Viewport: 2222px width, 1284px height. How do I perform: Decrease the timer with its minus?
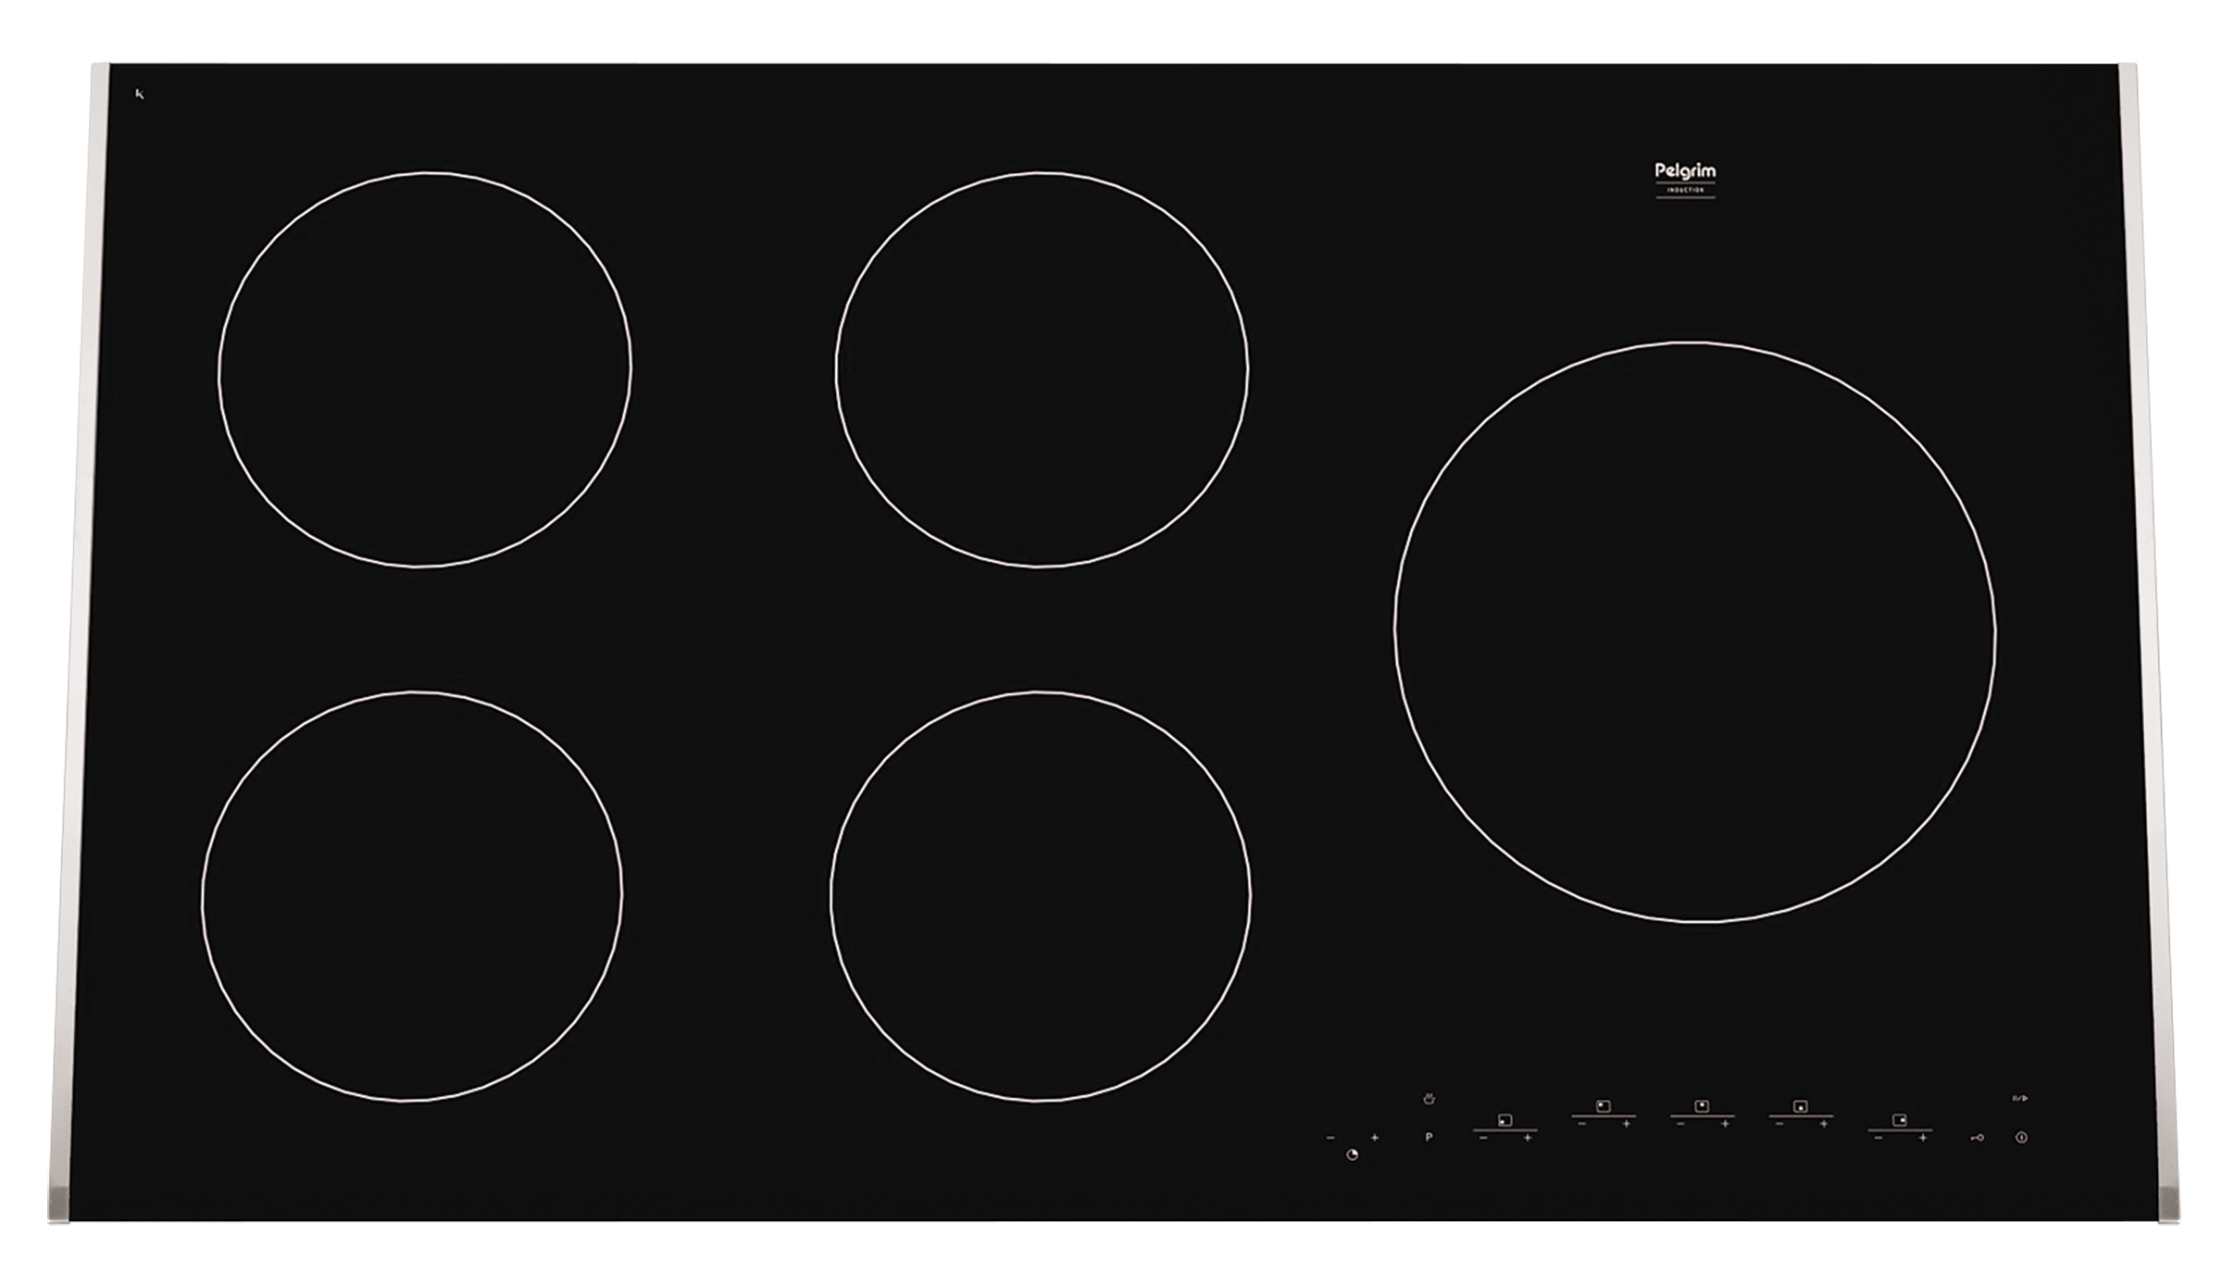[x=1330, y=1138]
